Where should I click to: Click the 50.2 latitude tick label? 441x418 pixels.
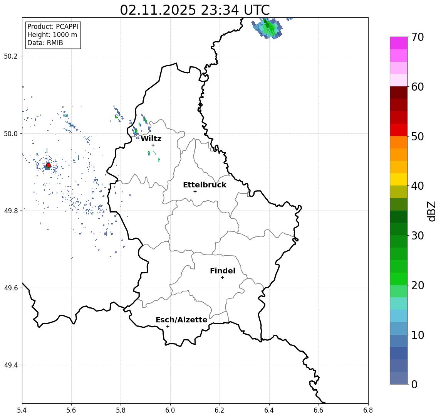click(11, 56)
